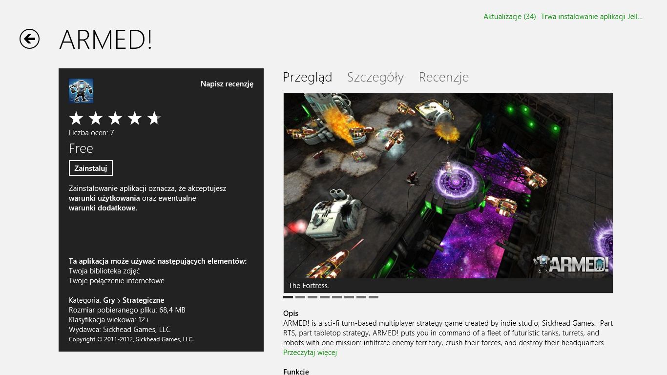
Task: Select the fifth rating star
Action: 154,118
